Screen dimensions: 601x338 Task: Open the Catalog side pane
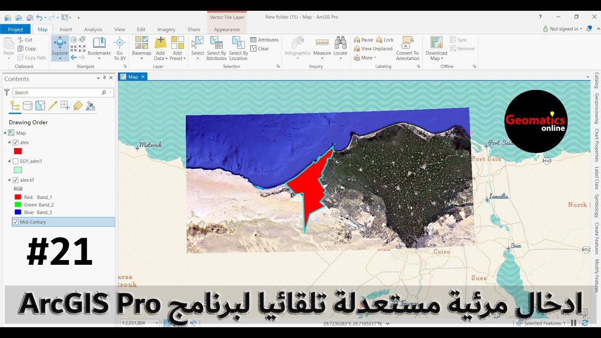click(x=597, y=80)
